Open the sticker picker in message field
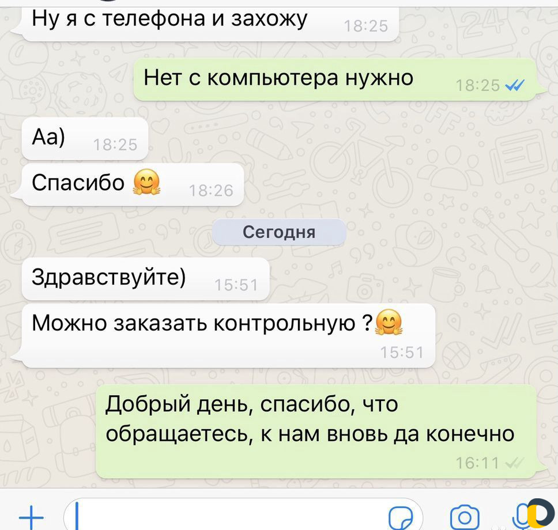The width and height of the screenshot is (558, 530). pos(401,518)
